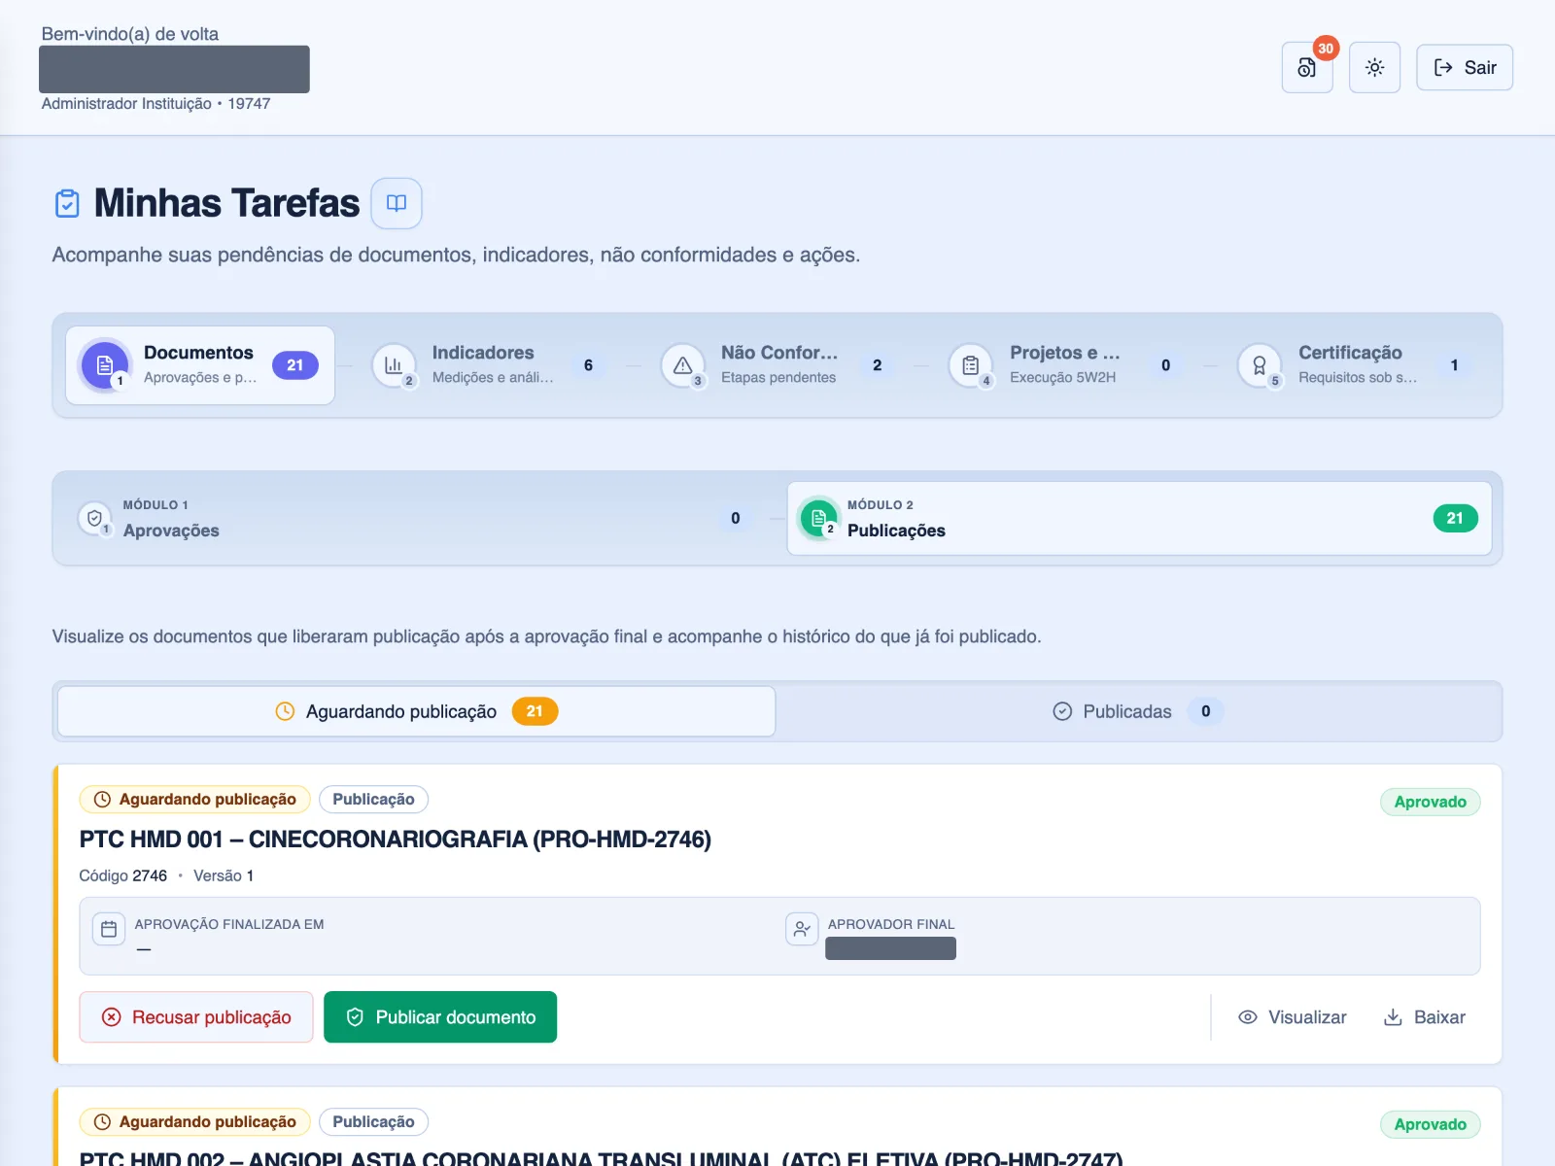The width and height of the screenshot is (1555, 1166).
Task: Click the orange 21 badge on Aguardando publicação tab
Action: tap(535, 711)
